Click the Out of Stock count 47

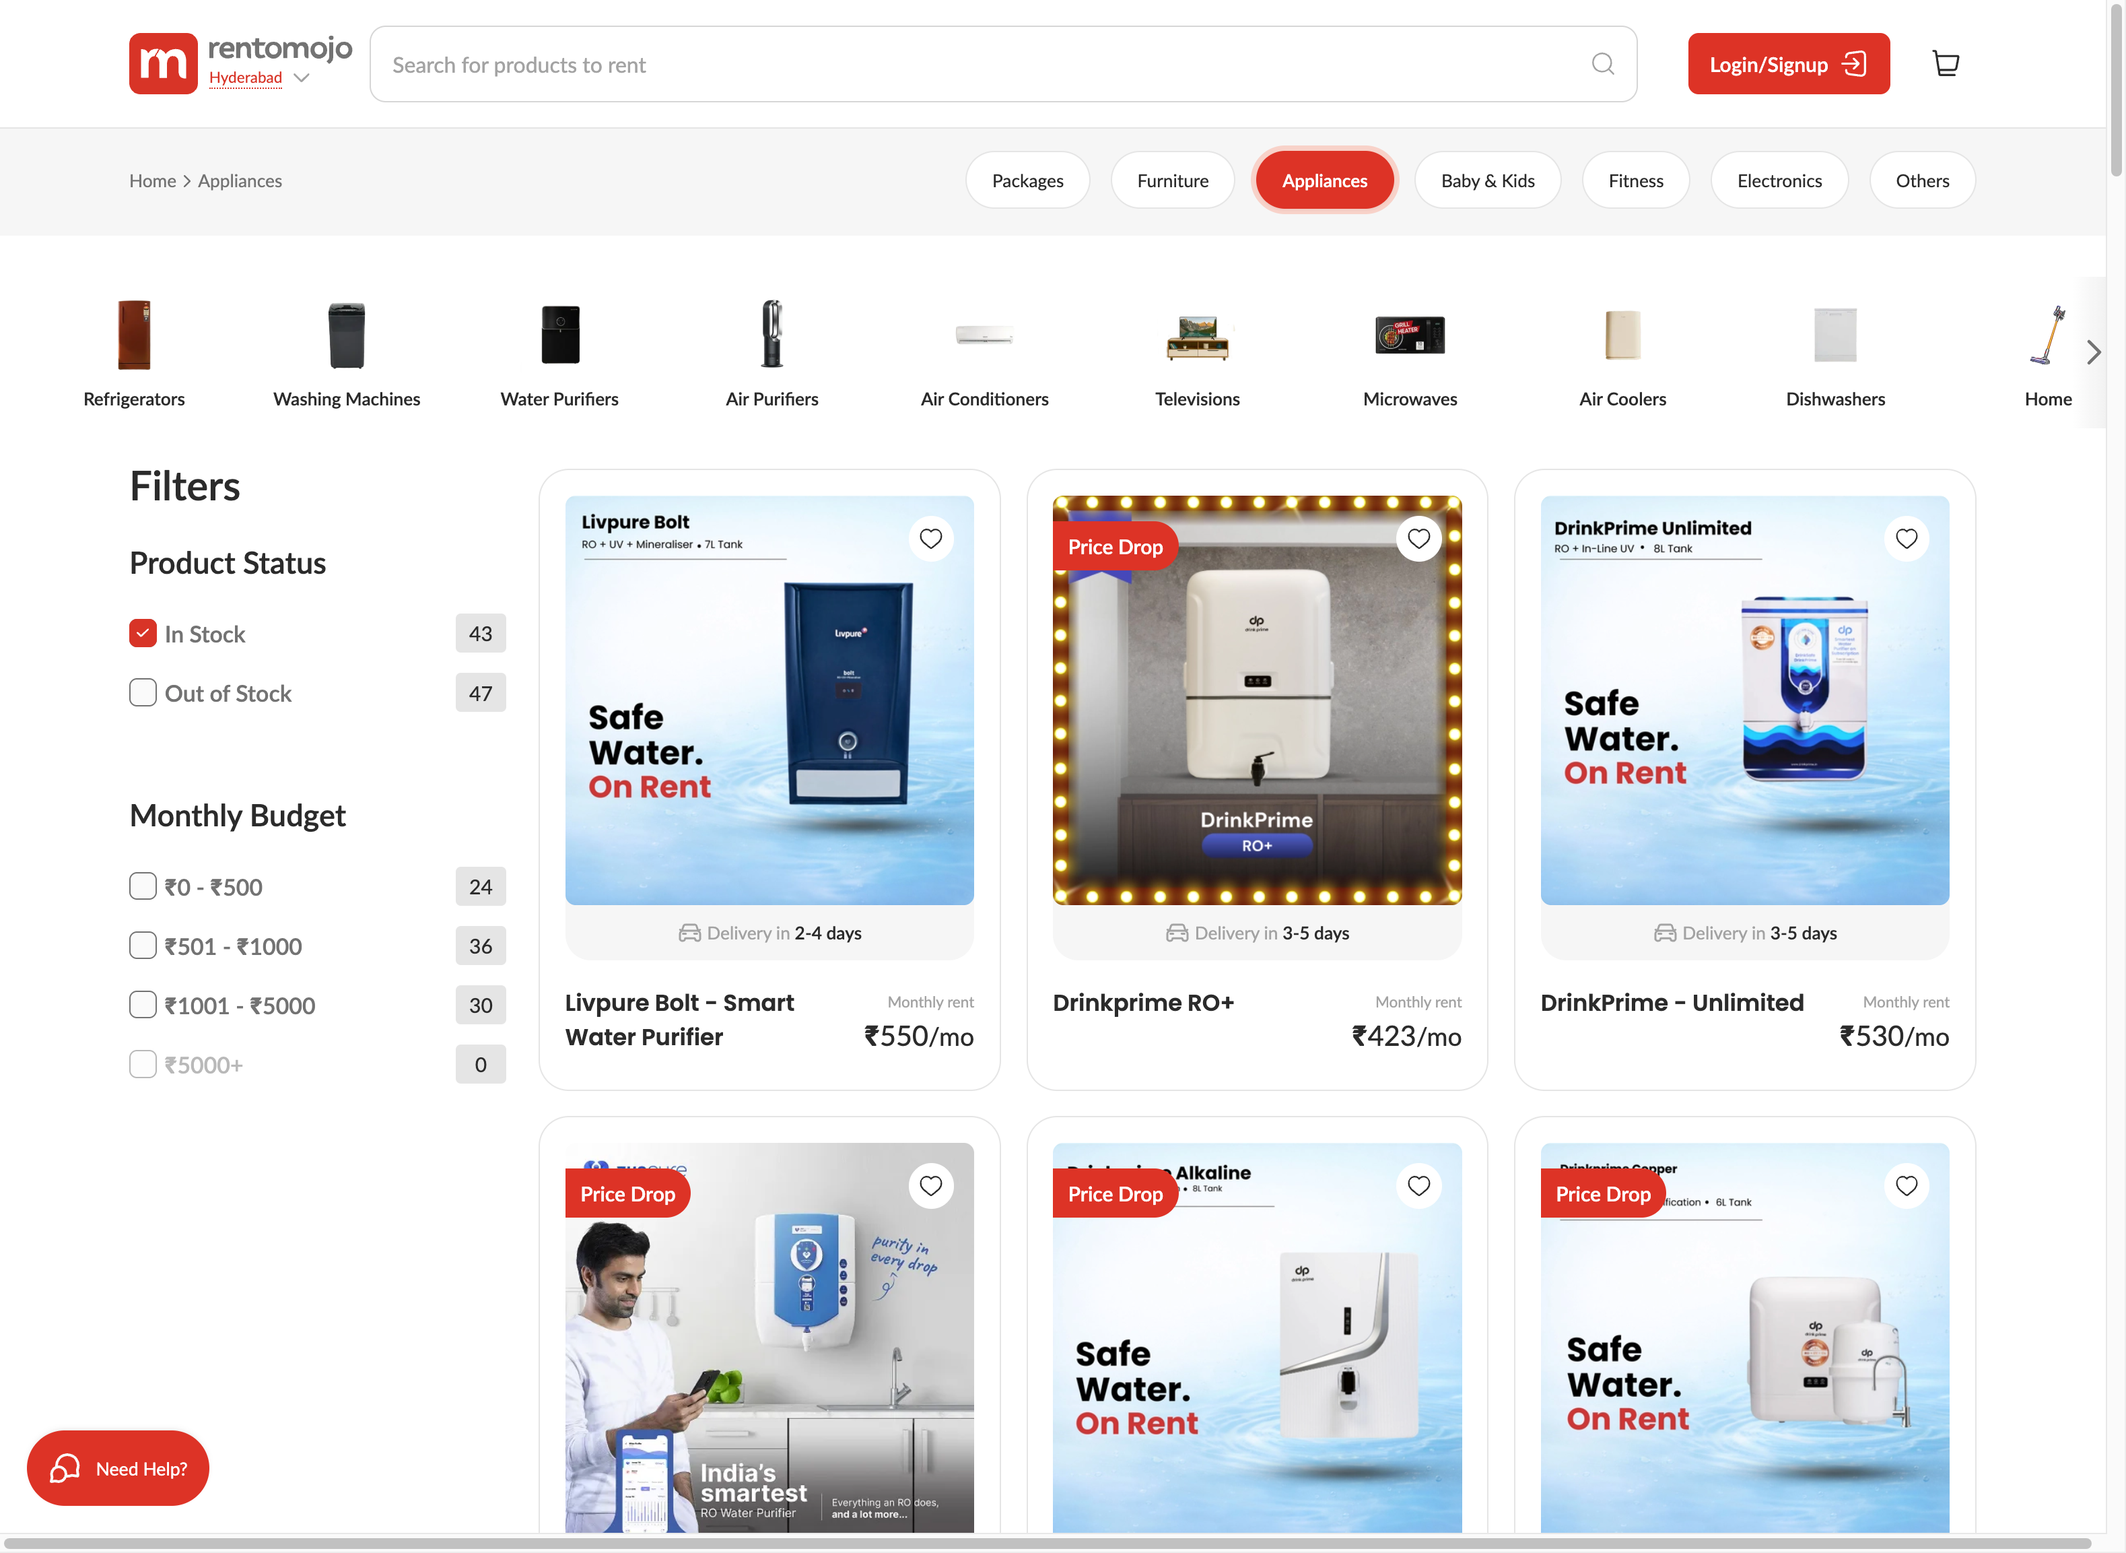(x=480, y=693)
